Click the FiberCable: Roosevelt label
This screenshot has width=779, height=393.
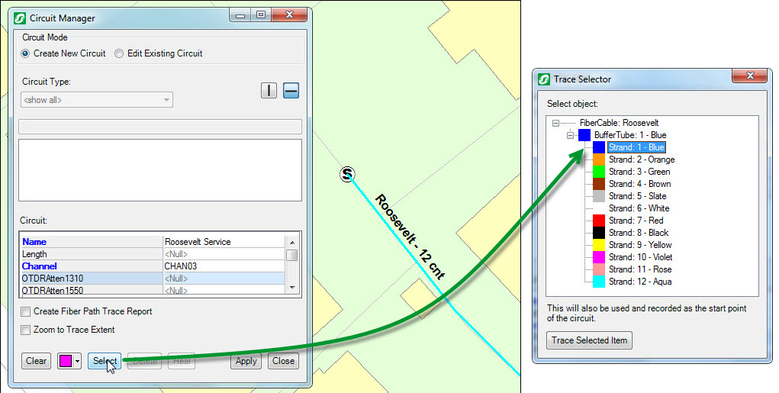(619, 123)
